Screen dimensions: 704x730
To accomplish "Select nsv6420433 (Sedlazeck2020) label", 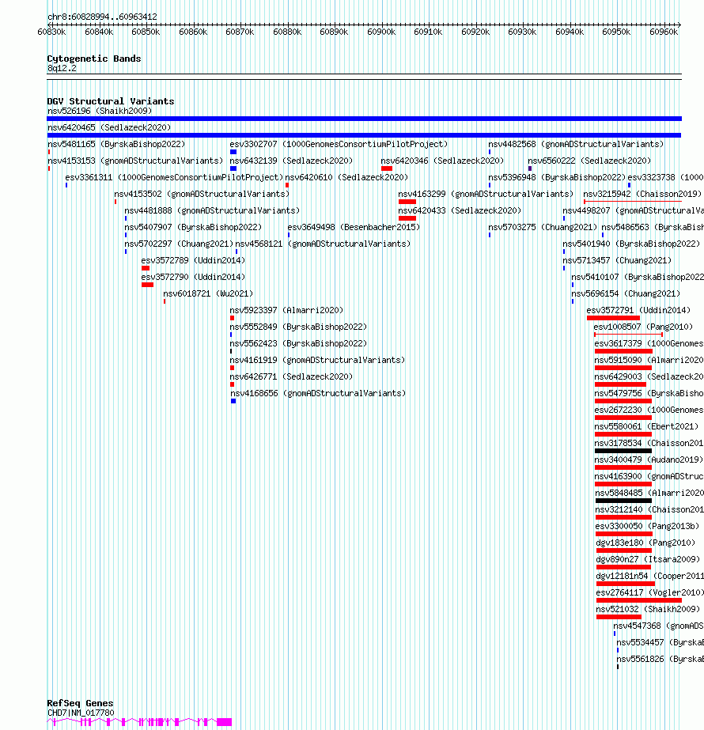I will [460, 210].
